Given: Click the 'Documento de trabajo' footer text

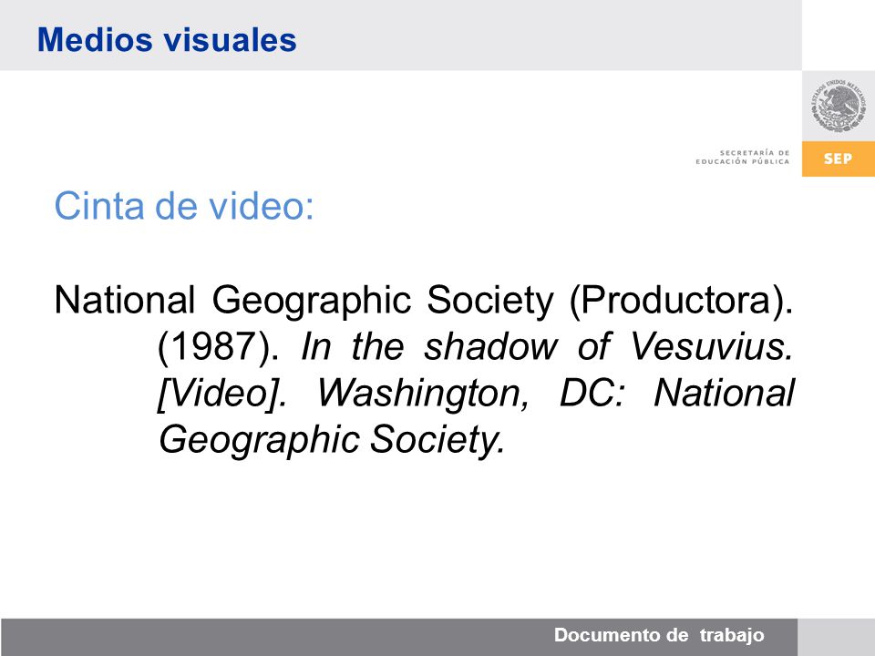Looking at the screenshot, I should [x=659, y=635].
